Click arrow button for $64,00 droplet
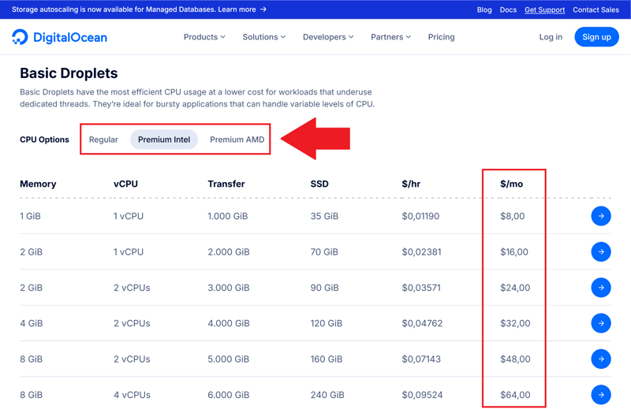 (x=601, y=395)
